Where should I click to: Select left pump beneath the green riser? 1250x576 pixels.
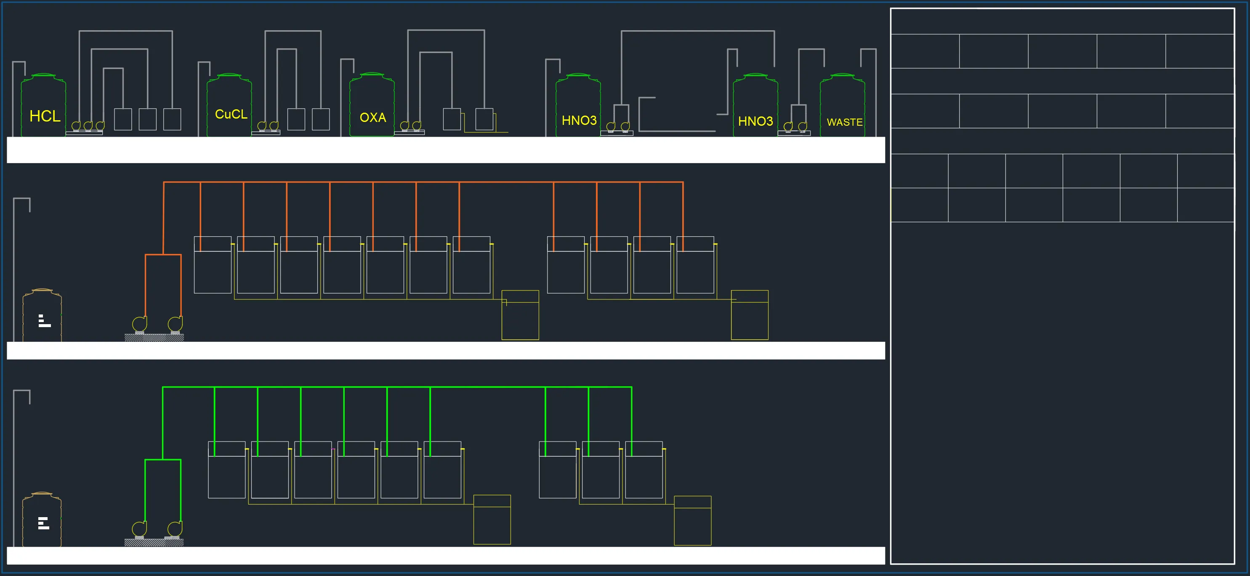click(139, 529)
